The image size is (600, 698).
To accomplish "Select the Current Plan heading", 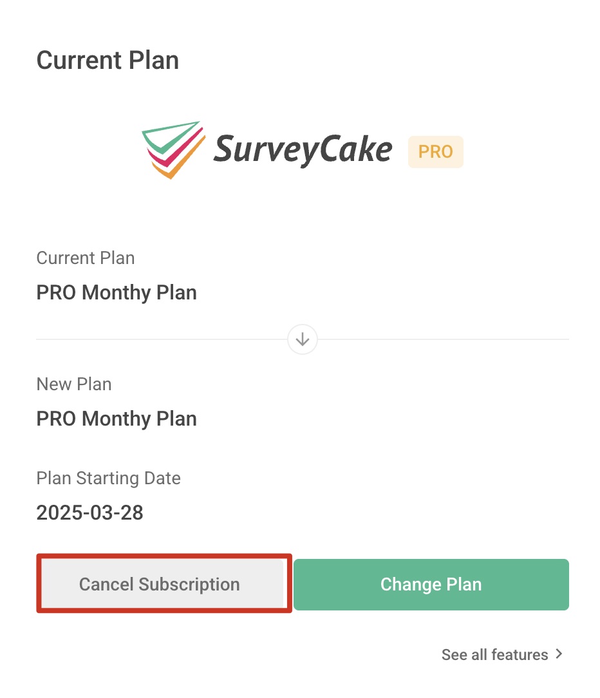I will 108,60.
